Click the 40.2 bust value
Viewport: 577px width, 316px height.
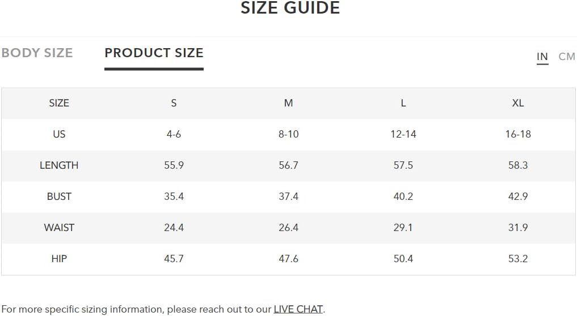coord(403,197)
